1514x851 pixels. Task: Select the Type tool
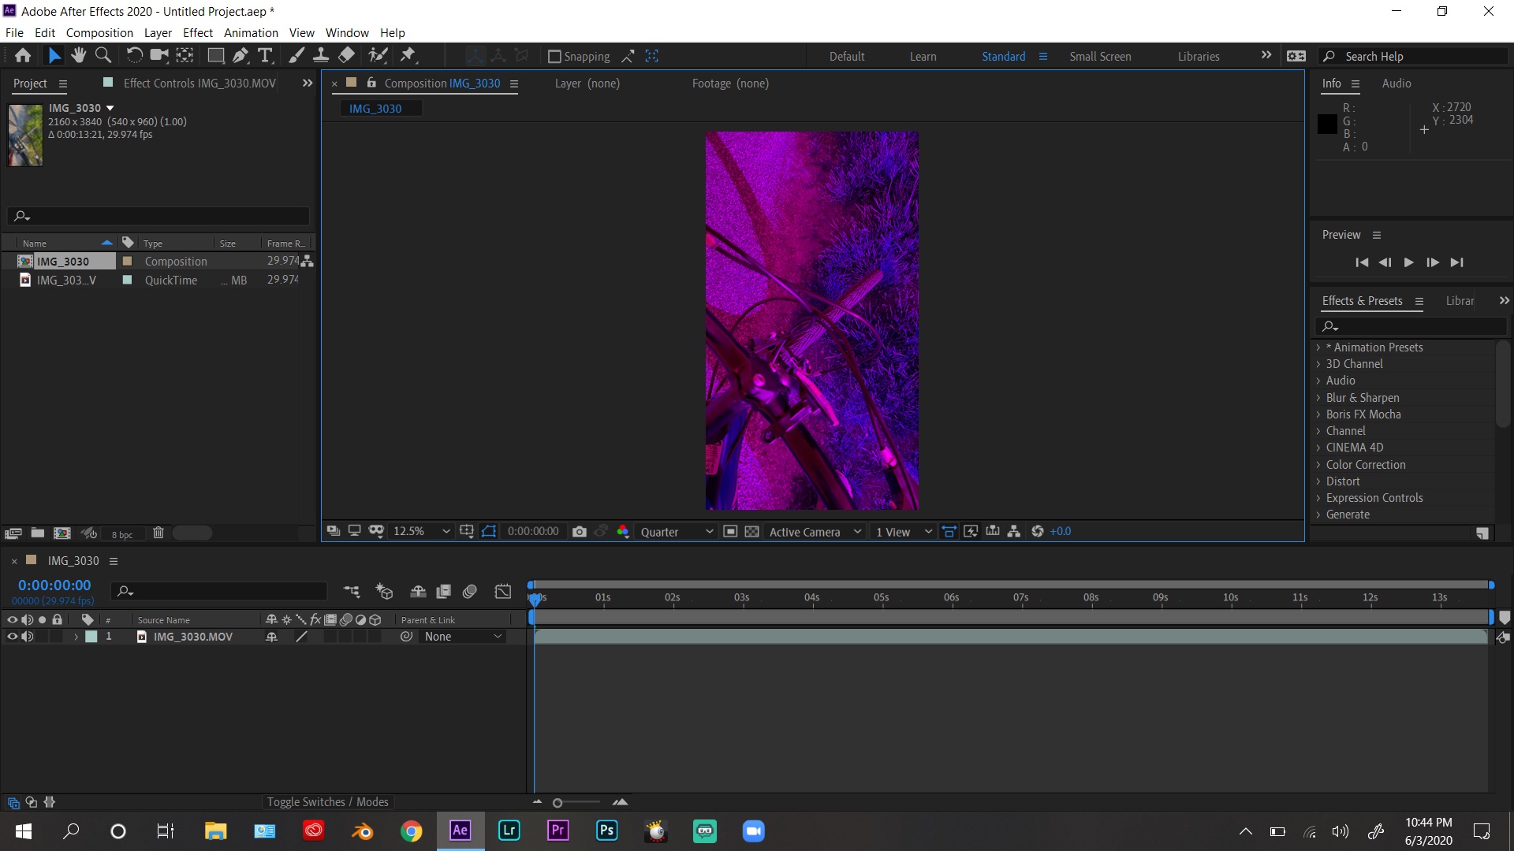[x=265, y=56]
